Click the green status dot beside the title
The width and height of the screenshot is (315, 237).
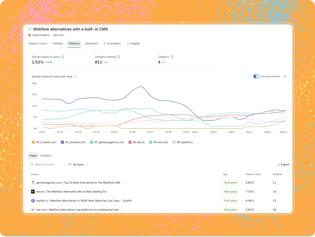(x=30, y=29)
